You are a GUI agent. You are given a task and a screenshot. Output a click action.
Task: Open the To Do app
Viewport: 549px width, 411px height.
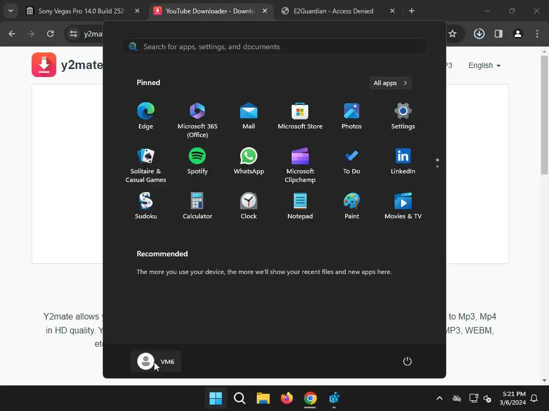coord(352,162)
